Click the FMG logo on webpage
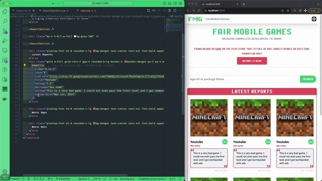This screenshot has height=181, width=322. coord(195,19)
